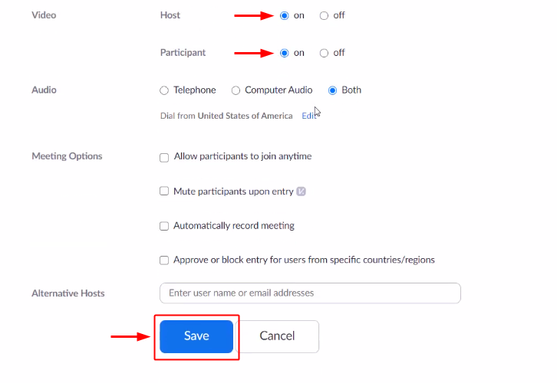
Task: Click the Audio section label
Action: (x=44, y=90)
